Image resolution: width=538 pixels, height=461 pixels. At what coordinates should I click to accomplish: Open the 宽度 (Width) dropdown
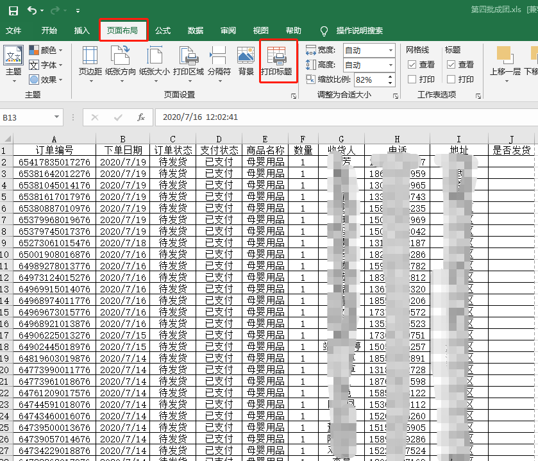pos(391,49)
